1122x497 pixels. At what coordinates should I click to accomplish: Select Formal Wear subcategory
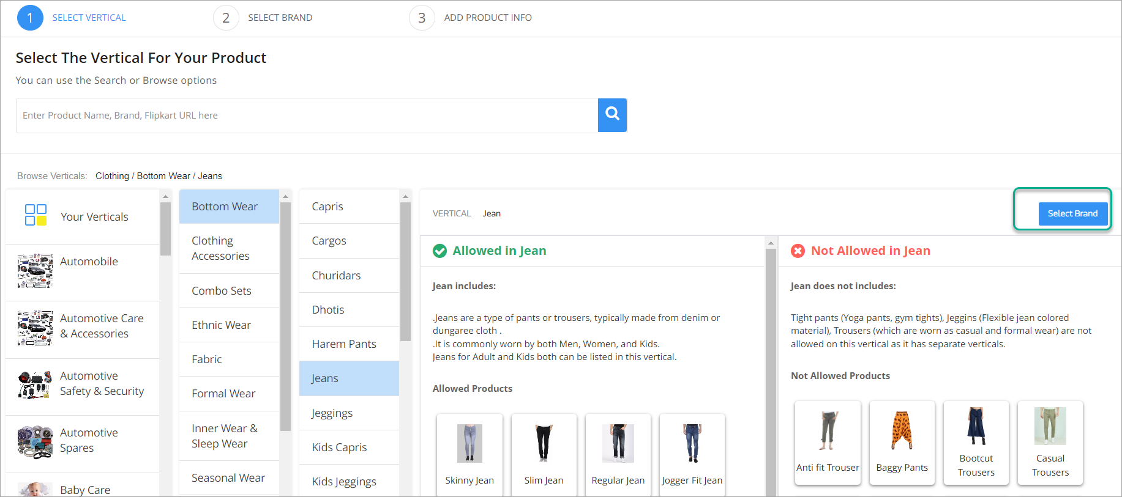(229, 394)
